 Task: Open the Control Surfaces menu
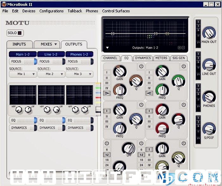(116, 11)
